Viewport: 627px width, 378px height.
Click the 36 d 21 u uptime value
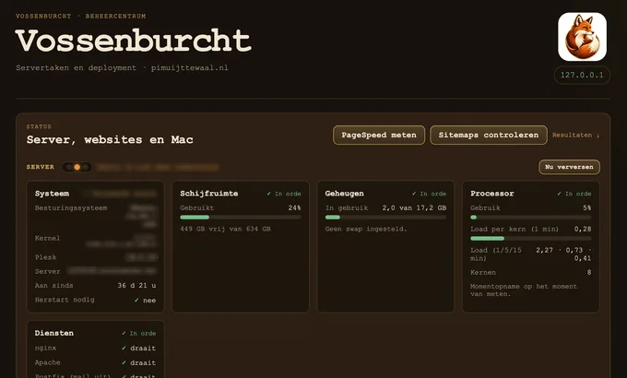click(x=136, y=286)
